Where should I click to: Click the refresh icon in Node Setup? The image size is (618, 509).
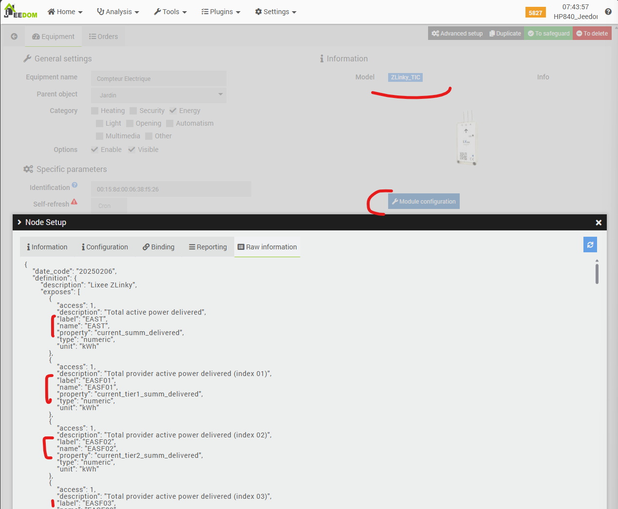coord(590,245)
